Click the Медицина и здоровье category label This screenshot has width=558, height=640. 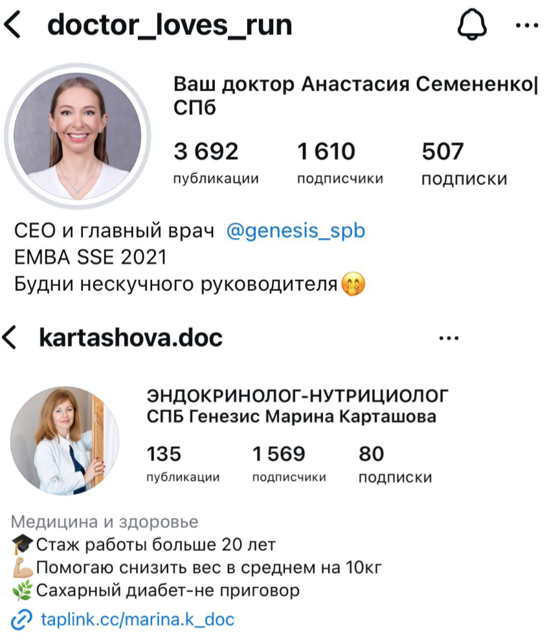[x=105, y=522]
